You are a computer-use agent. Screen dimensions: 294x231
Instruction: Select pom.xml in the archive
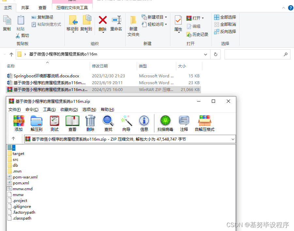click(x=18, y=183)
